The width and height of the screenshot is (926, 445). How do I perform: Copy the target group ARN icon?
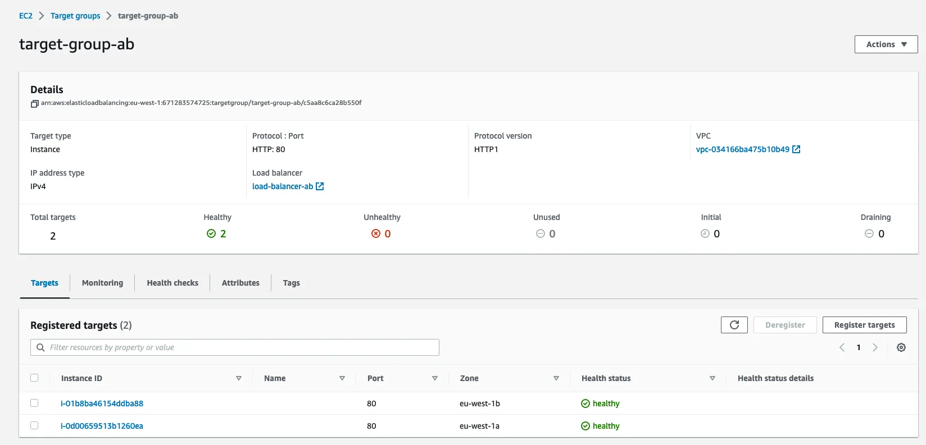coord(34,104)
